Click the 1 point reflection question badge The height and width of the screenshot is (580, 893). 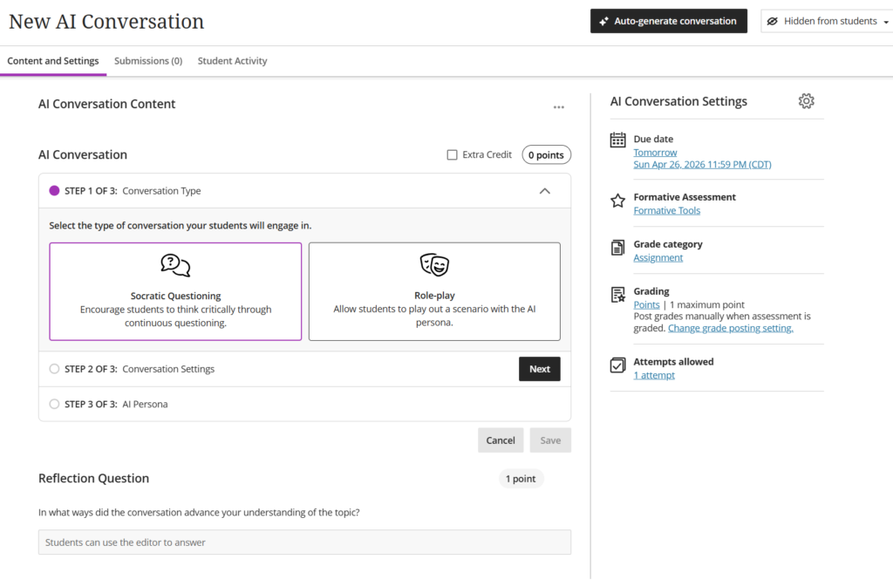(521, 479)
